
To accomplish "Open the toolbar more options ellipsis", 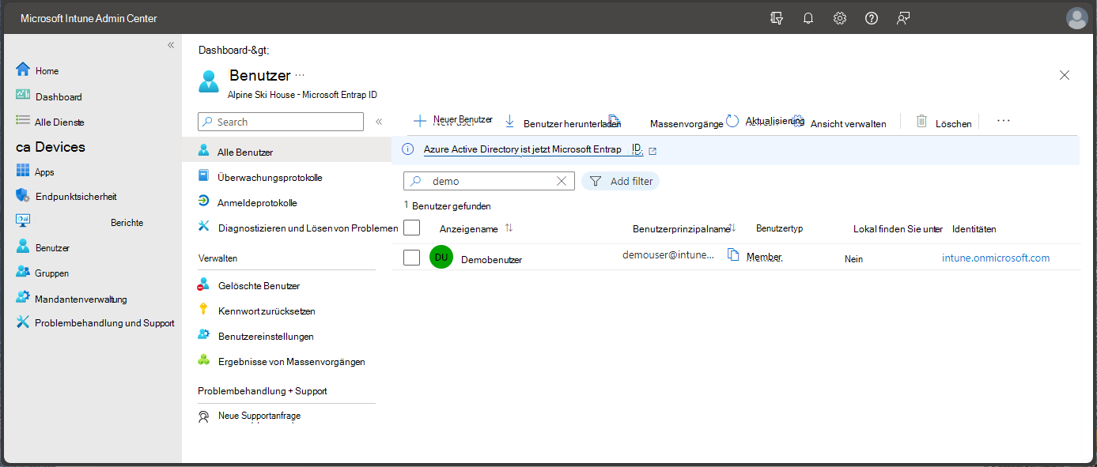I will [1003, 121].
